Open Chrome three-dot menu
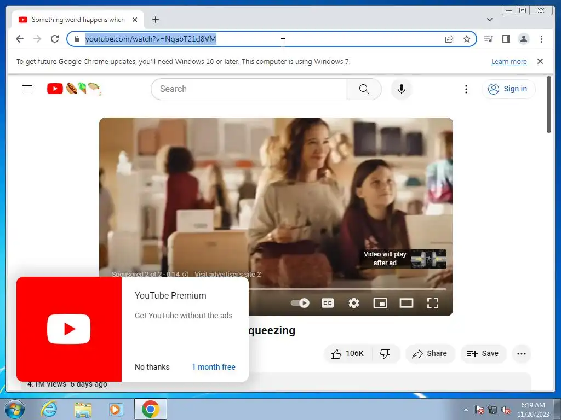This screenshot has width=561, height=420. pos(541,39)
